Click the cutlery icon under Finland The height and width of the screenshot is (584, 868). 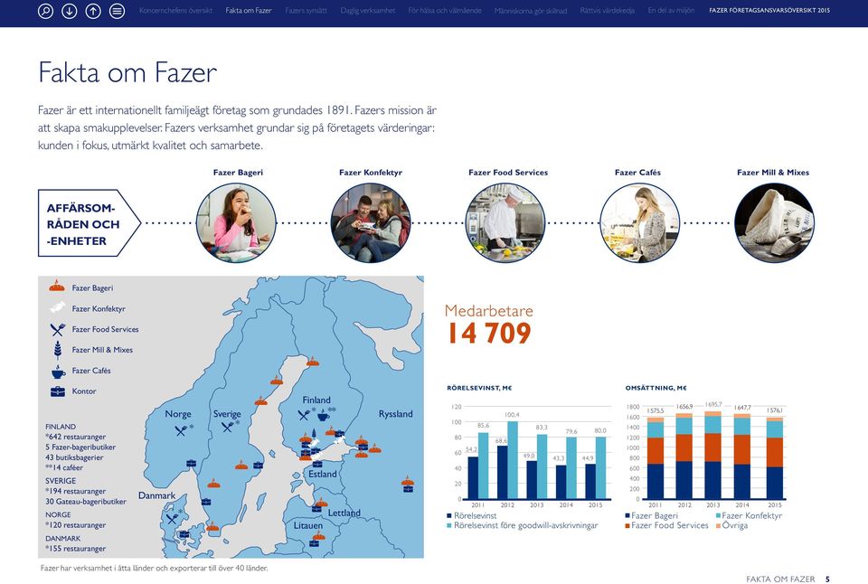[304, 414]
